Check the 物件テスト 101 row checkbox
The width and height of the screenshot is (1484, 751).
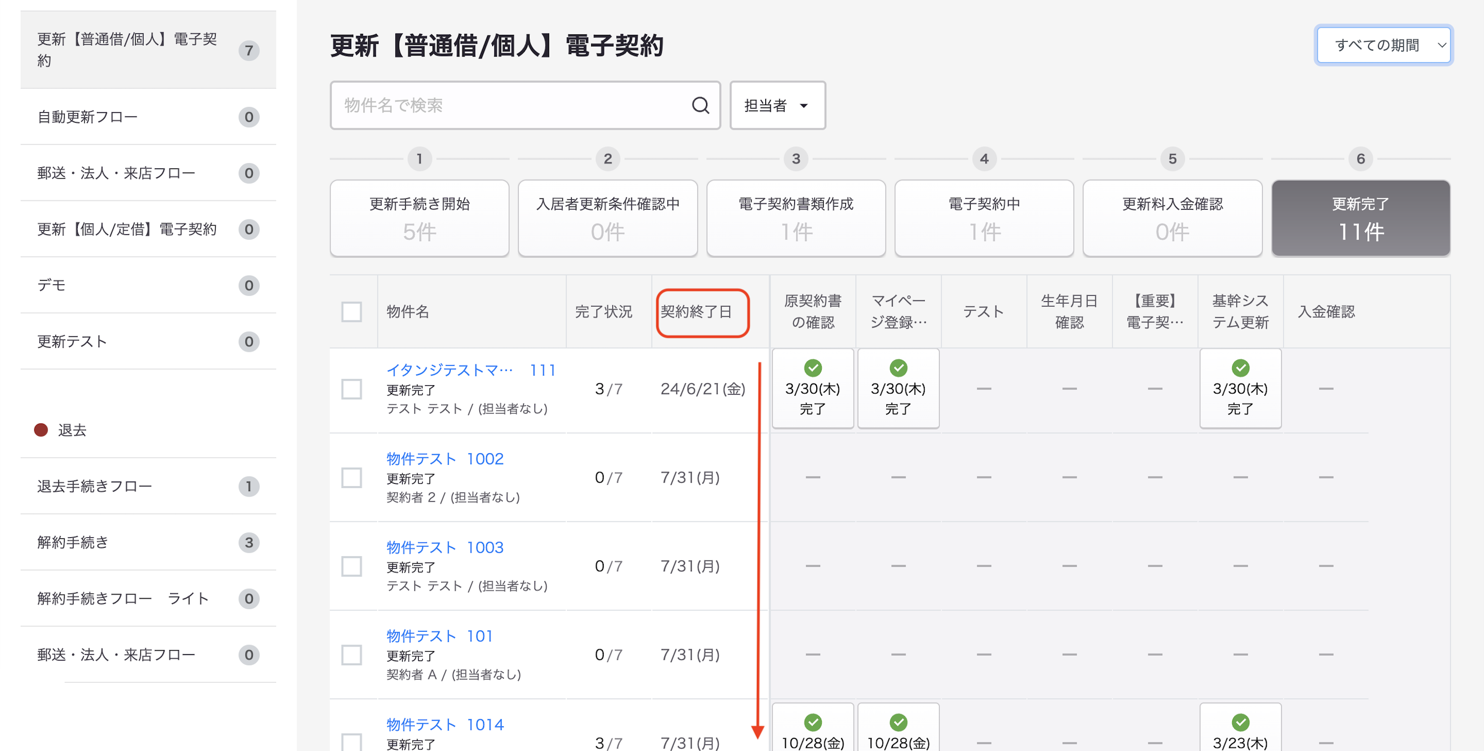pyautogui.click(x=351, y=655)
